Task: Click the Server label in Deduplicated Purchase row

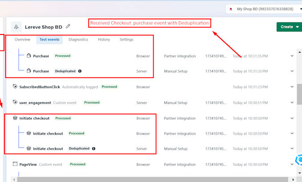Action: pos(142,71)
